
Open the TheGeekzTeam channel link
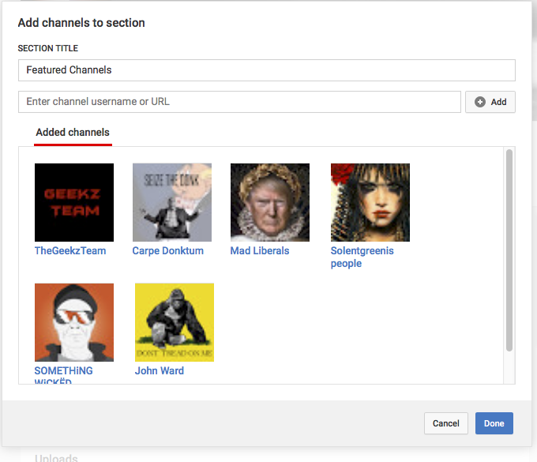(x=70, y=250)
